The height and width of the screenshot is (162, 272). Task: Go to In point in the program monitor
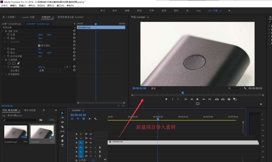[186, 99]
